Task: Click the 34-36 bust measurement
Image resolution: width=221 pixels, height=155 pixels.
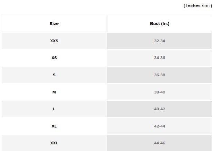Action: [x=160, y=58]
